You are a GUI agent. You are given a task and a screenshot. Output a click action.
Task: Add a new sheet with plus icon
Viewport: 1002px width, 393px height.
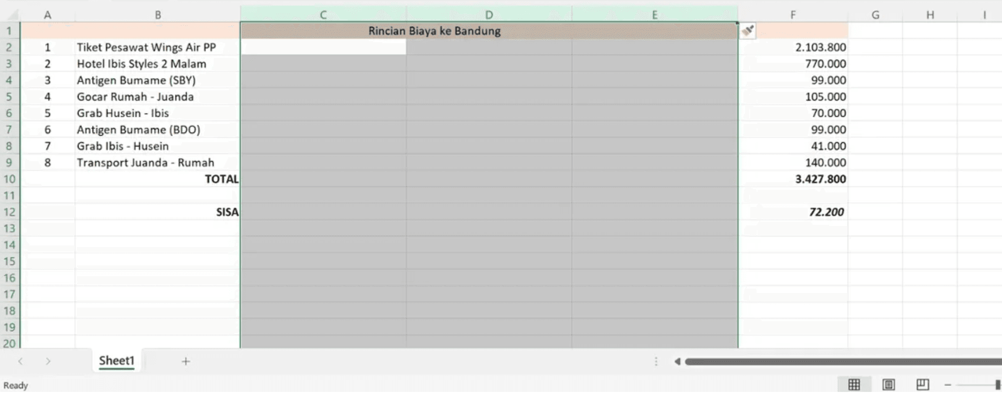tap(186, 361)
